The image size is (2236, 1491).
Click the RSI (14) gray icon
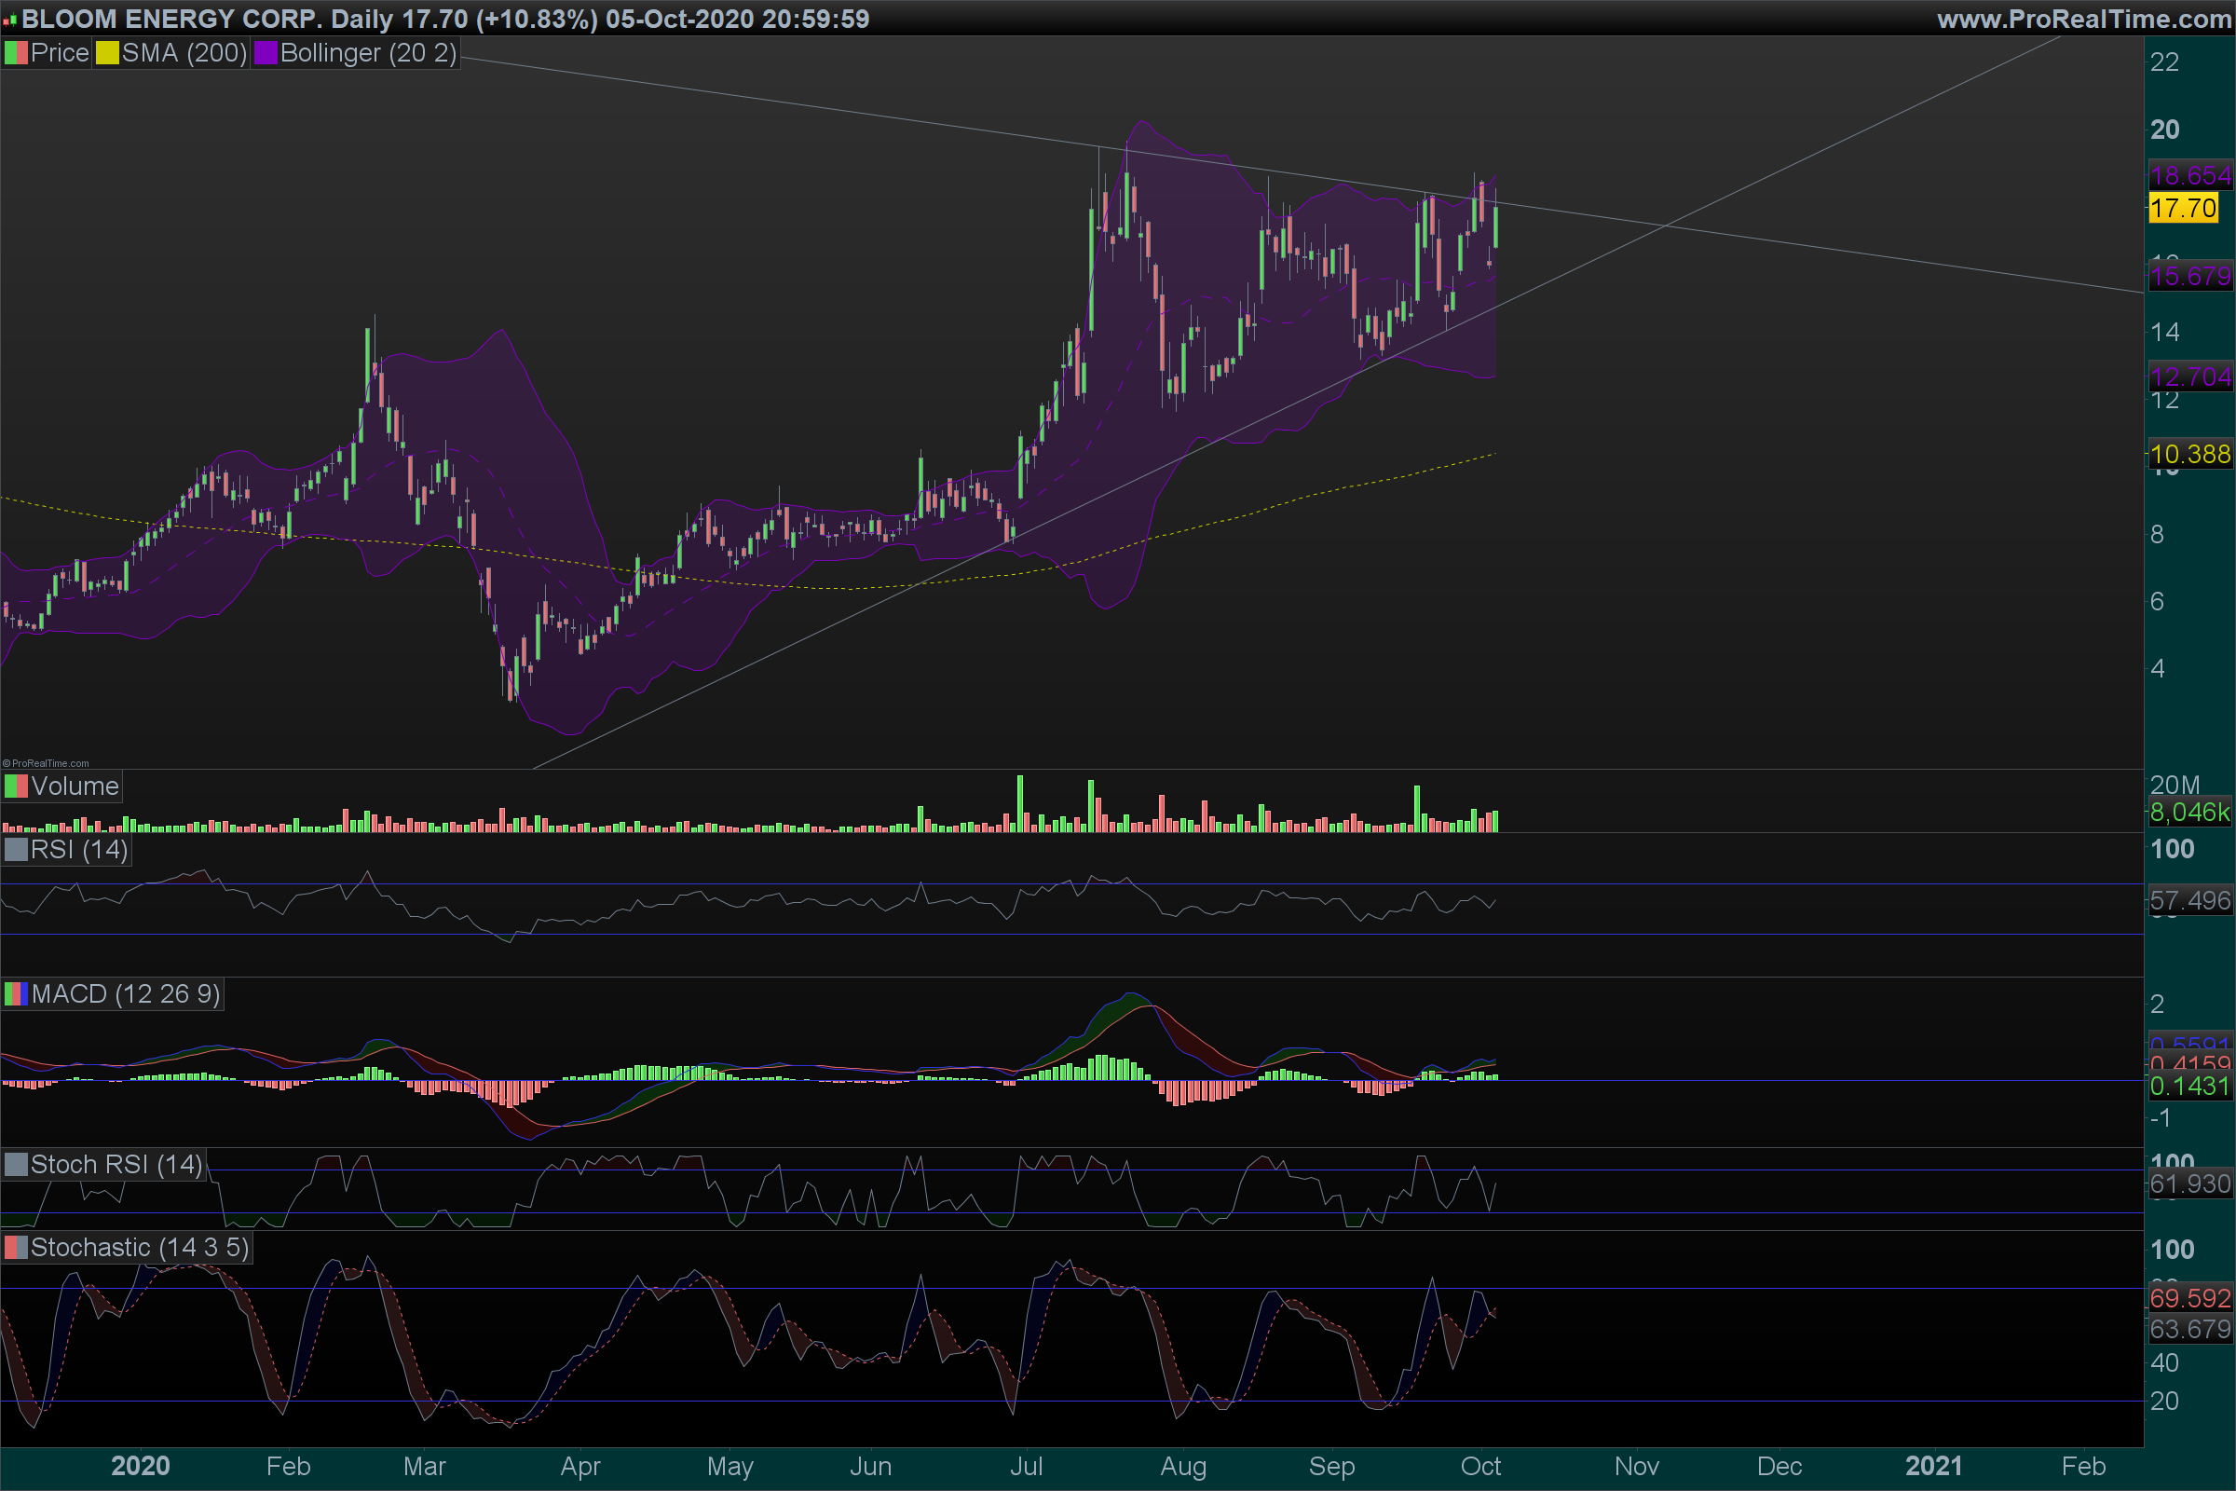pyautogui.click(x=16, y=849)
